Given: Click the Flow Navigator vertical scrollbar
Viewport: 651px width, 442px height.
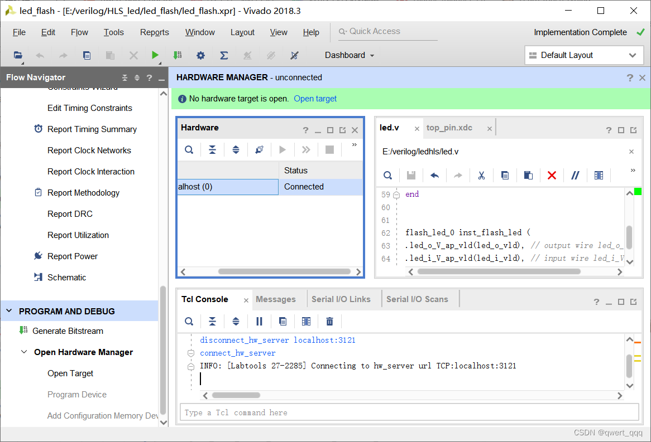Looking at the screenshot, I should point(163,351).
